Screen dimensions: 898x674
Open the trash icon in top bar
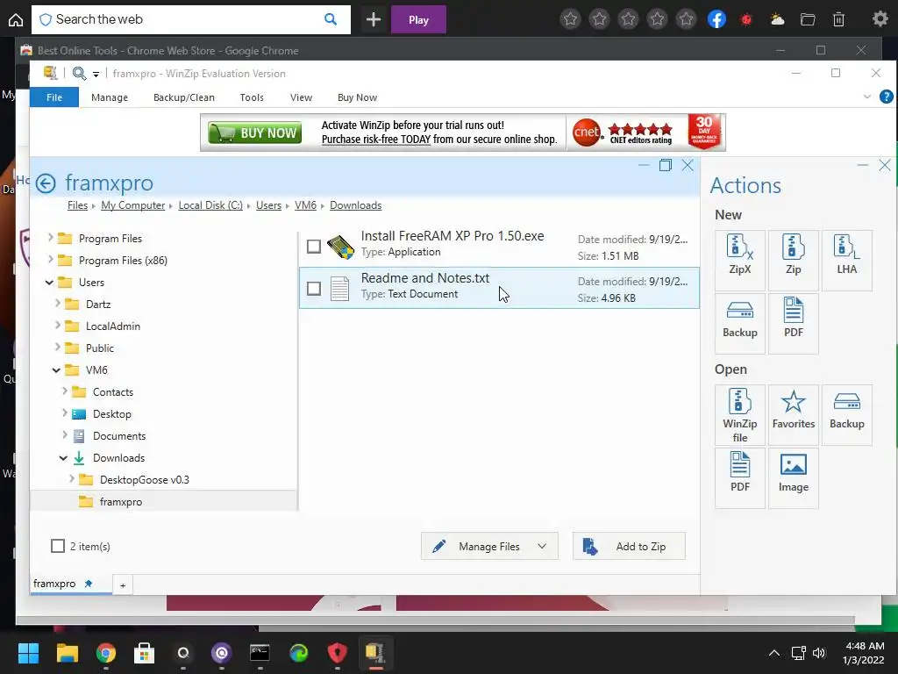click(x=838, y=19)
